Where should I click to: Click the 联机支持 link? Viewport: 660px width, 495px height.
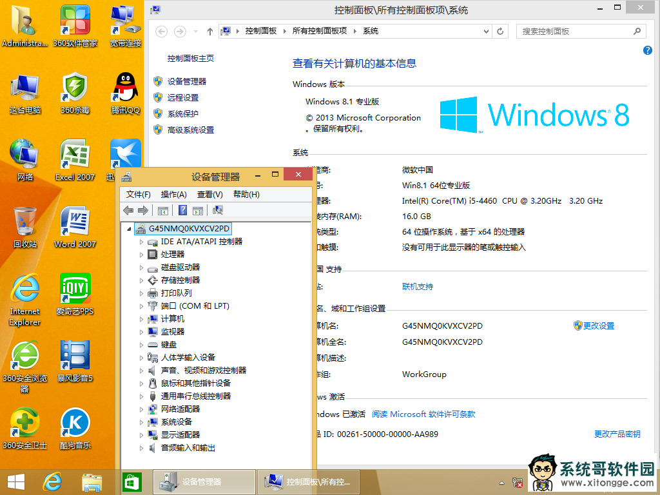[x=418, y=287]
